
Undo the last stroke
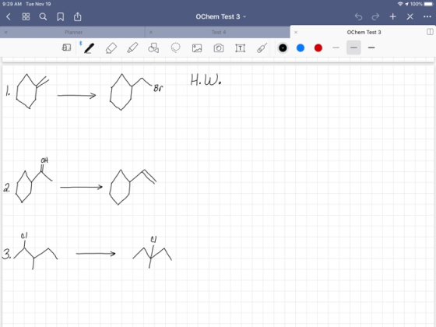[358, 17]
